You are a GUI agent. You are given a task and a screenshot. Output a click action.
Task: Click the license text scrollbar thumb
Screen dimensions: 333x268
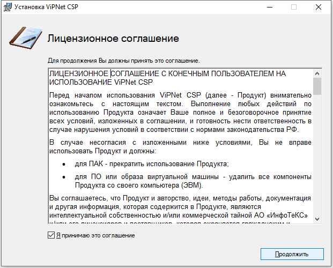click(x=317, y=86)
